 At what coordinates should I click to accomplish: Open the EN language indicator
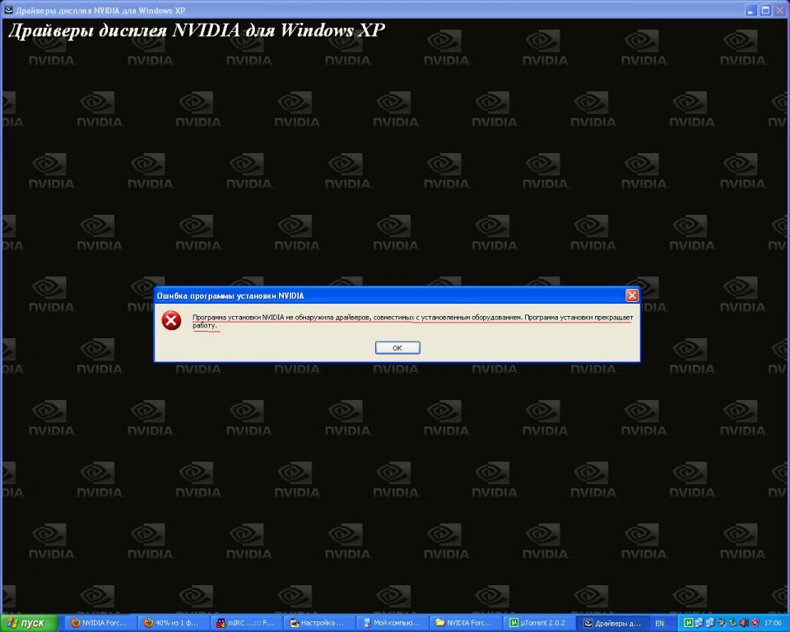coord(659,624)
